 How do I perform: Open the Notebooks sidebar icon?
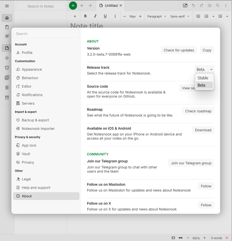[7, 27]
